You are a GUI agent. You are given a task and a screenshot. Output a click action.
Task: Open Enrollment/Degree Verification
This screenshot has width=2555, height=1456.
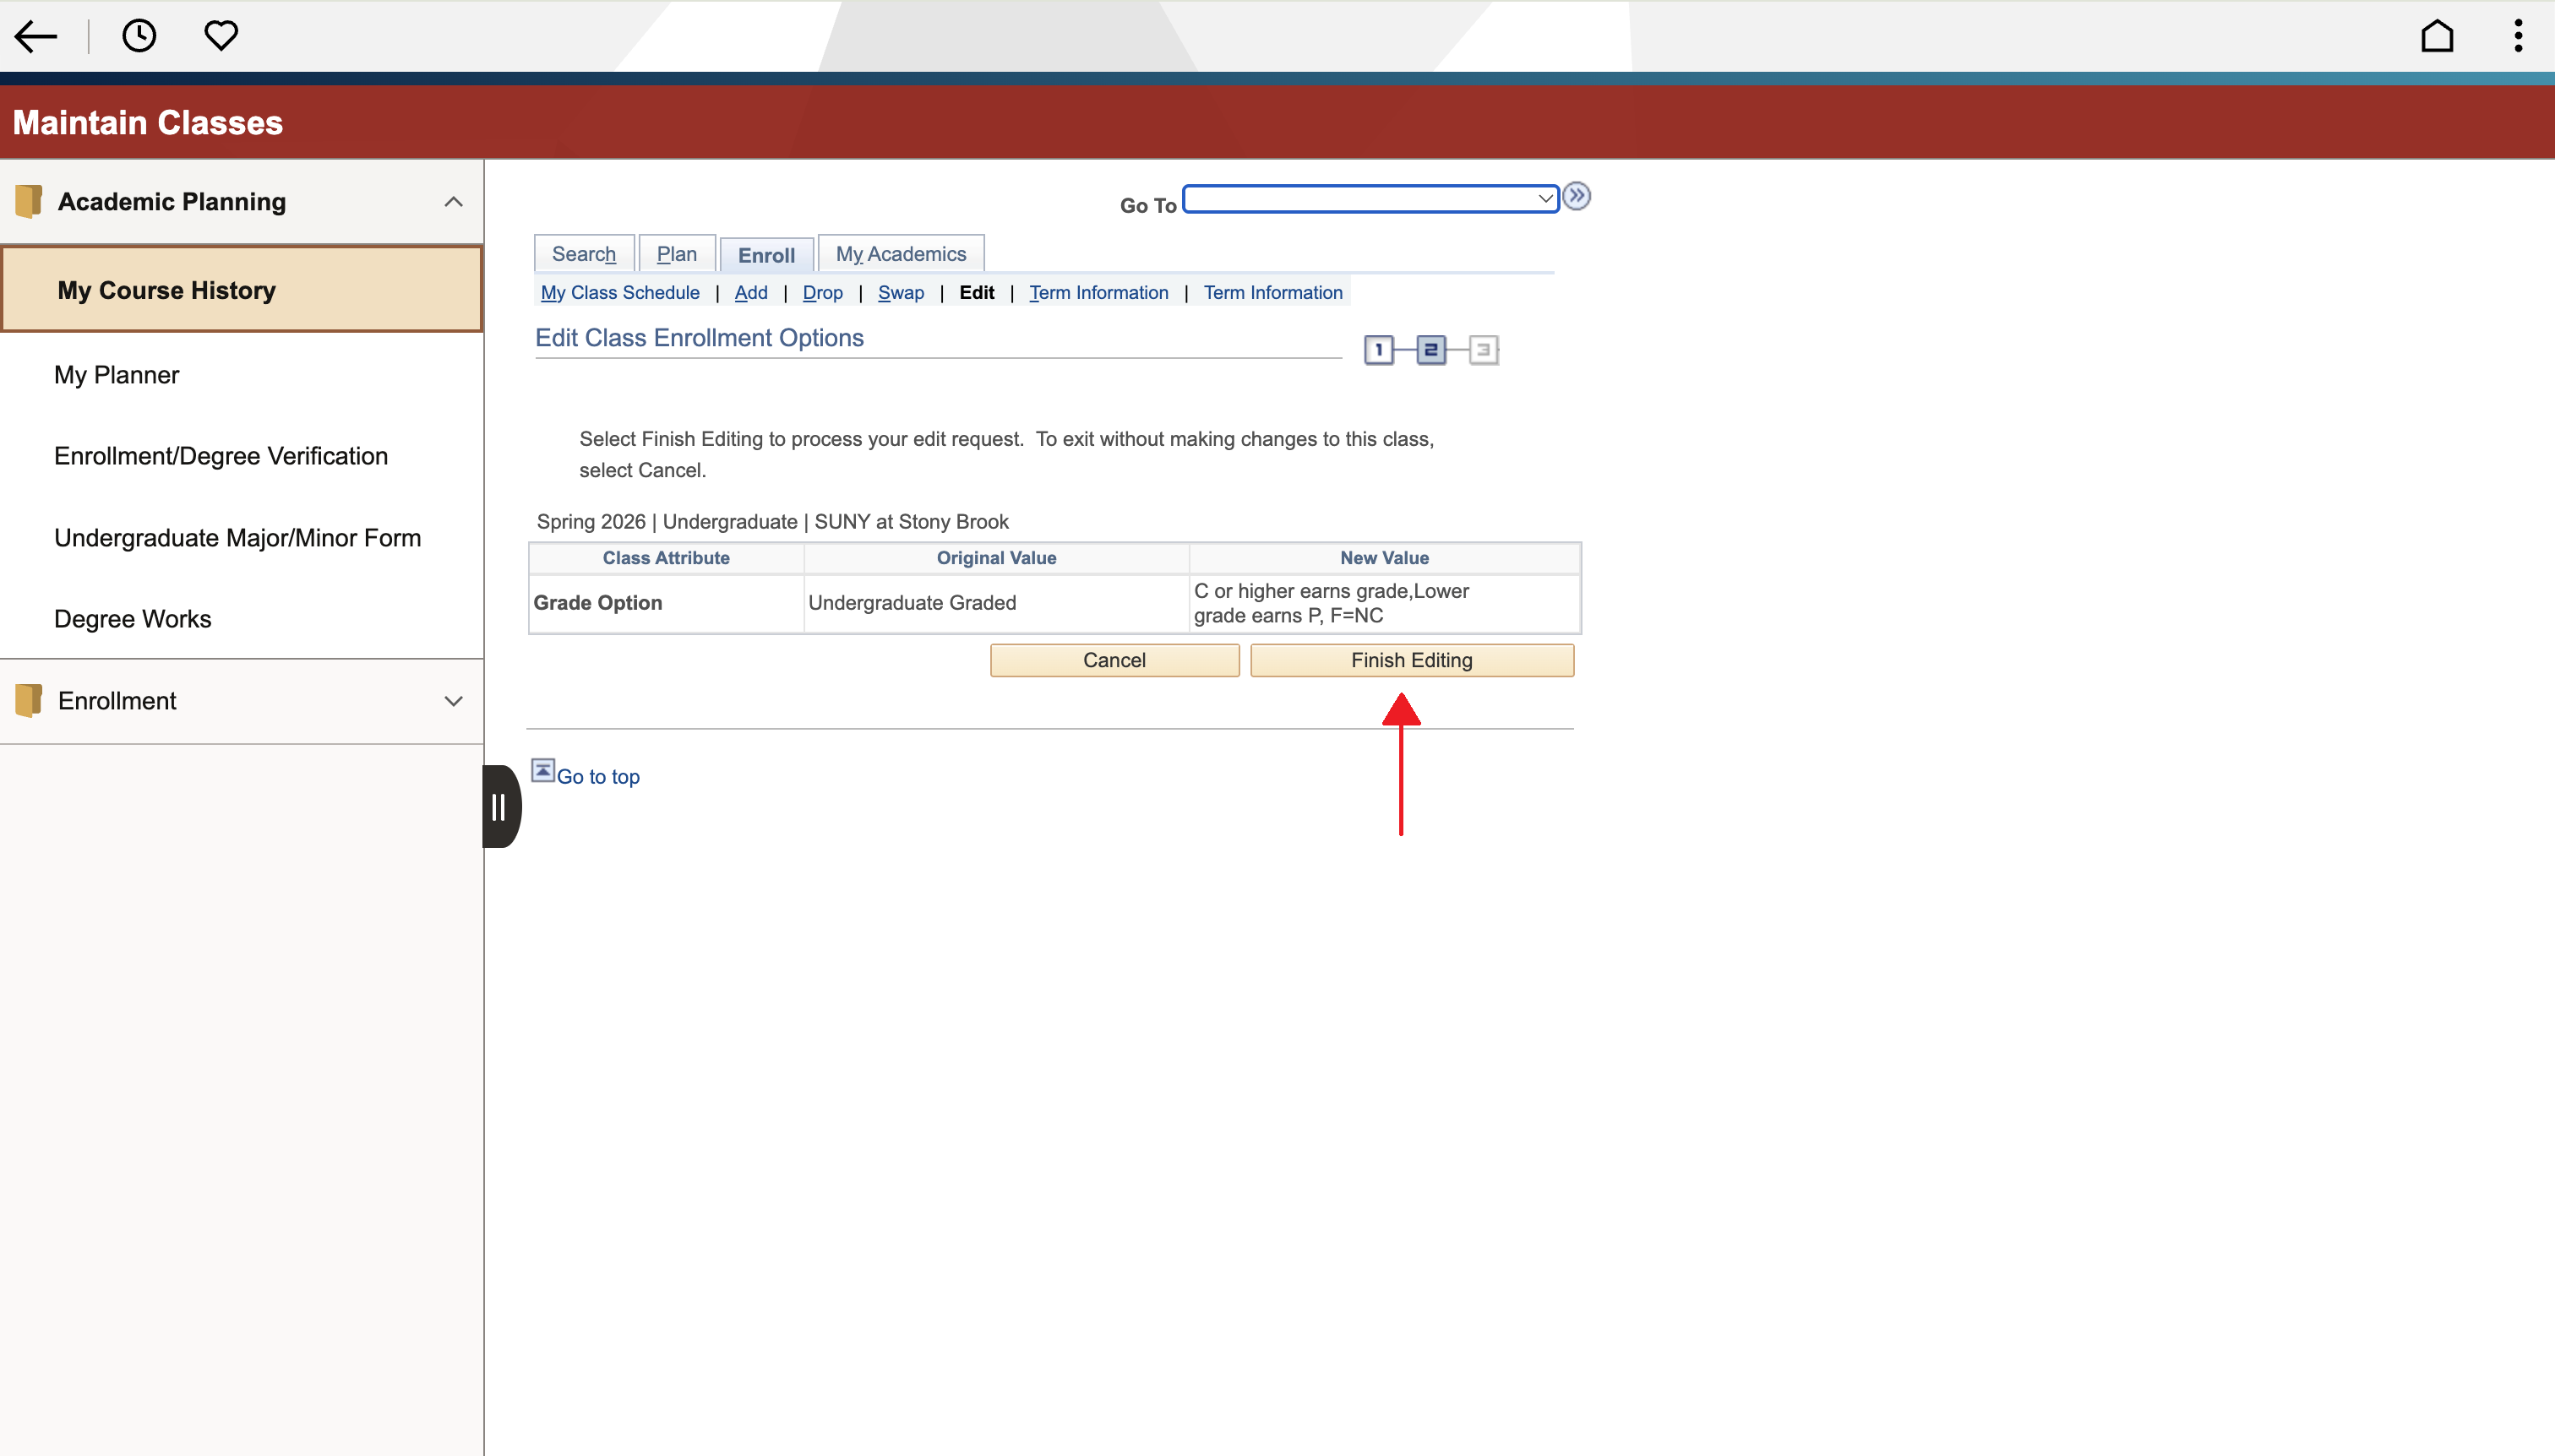pos(221,456)
